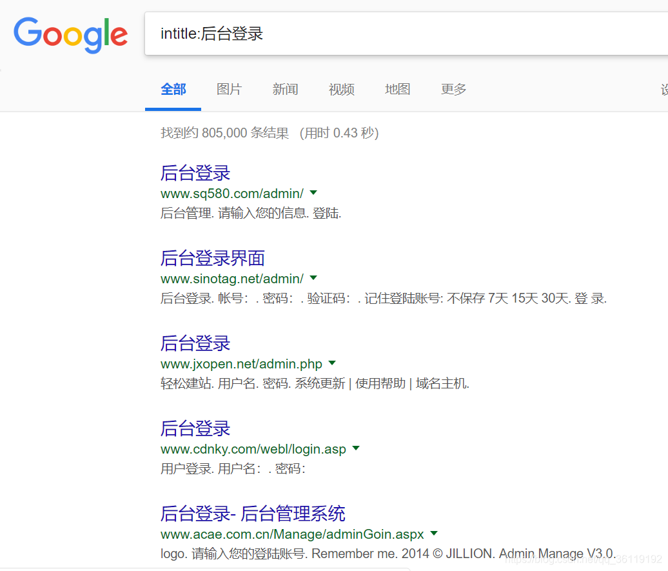The height and width of the screenshot is (571, 668).
Task: Click the URL www.sq580.com/admin/
Action: tap(232, 194)
